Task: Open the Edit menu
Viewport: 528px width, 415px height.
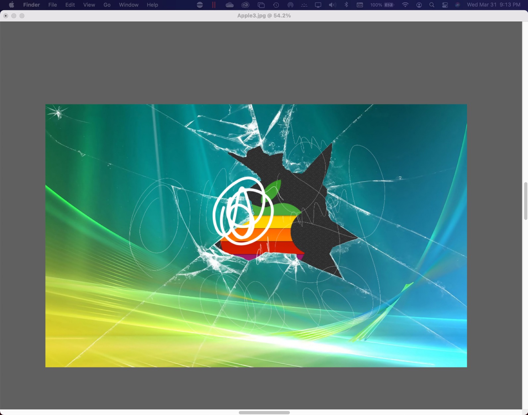Action: tap(70, 5)
